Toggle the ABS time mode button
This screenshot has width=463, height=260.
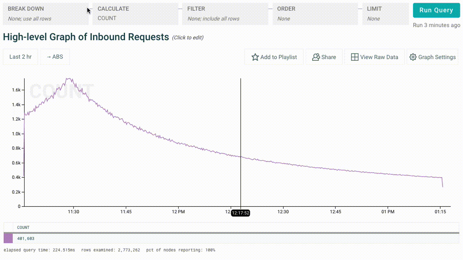[55, 57]
